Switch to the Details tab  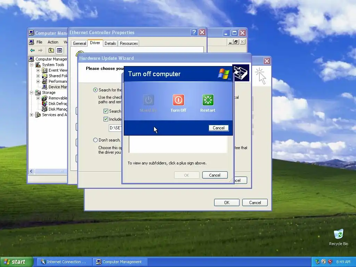(110, 43)
